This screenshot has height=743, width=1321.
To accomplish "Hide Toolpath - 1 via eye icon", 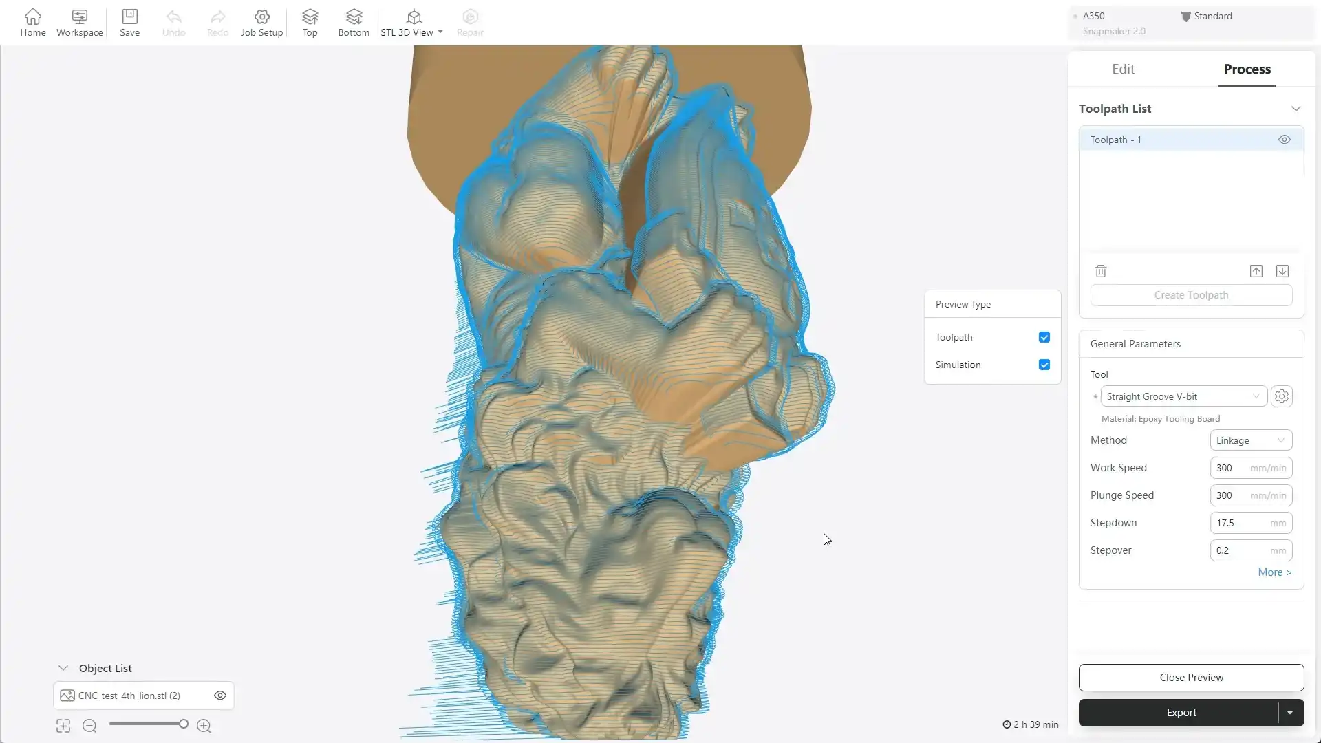I will point(1284,140).
